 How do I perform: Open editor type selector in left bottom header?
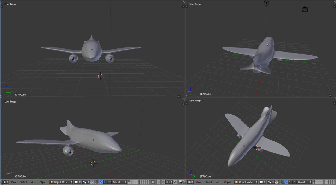[x=6, y=182]
